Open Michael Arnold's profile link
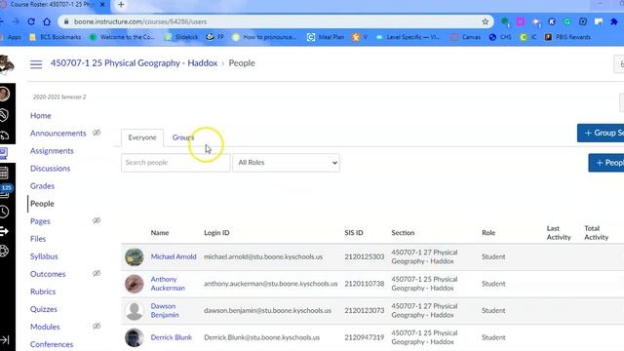Image resolution: width=624 pixels, height=351 pixels. (x=174, y=256)
